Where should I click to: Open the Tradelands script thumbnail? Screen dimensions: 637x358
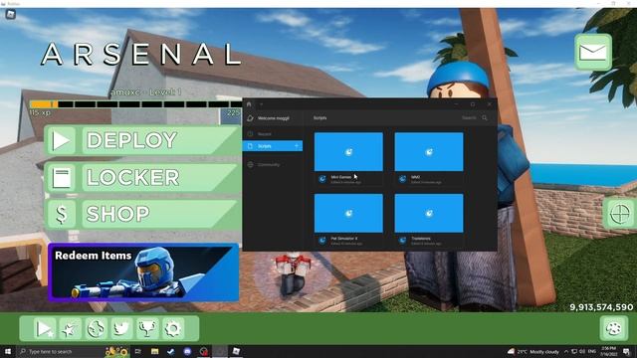tap(429, 213)
